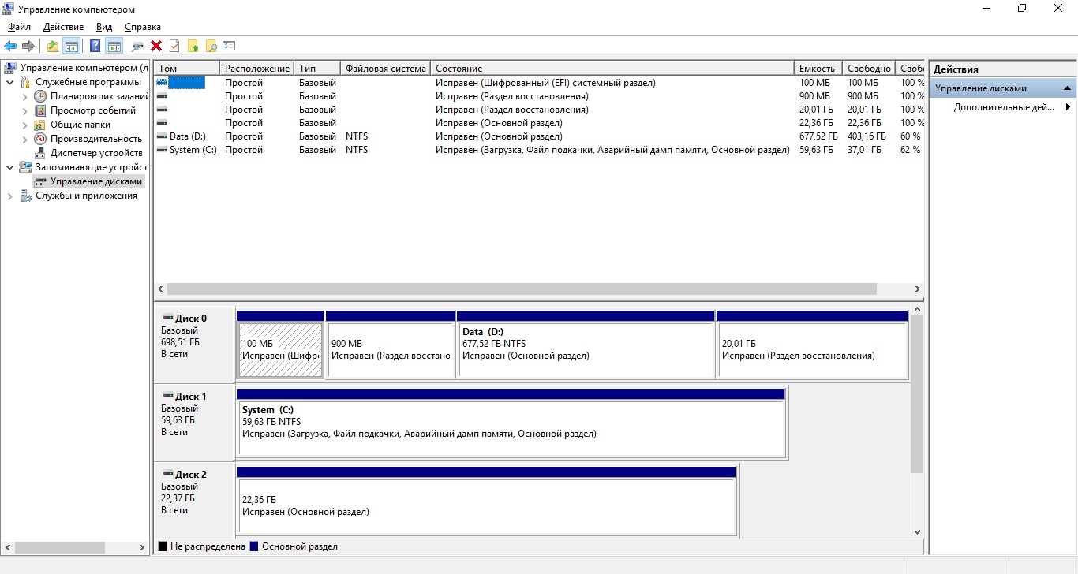Screen dimensions: 1078x574
Task: Click the disk icon beside Диск 1
Action: [x=168, y=396]
